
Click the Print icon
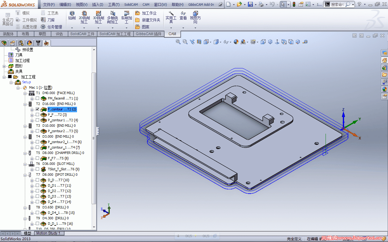tap(261, 4)
